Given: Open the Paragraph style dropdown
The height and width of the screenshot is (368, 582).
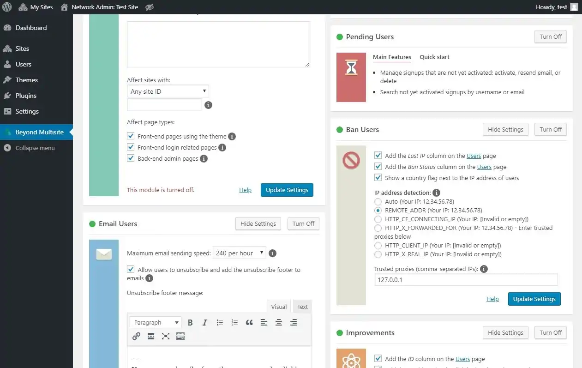Looking at the screenshot, I should click(x=155, y=322).
